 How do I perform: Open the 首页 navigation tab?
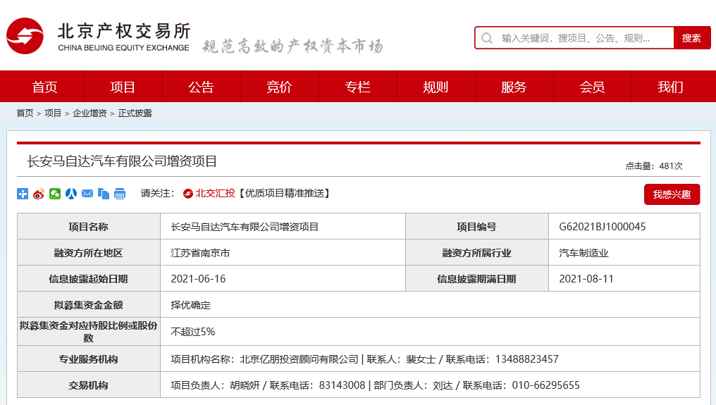[45, 87]
